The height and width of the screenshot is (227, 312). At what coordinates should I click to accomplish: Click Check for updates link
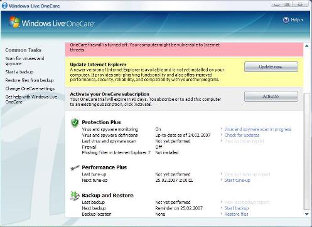[242, 135]
